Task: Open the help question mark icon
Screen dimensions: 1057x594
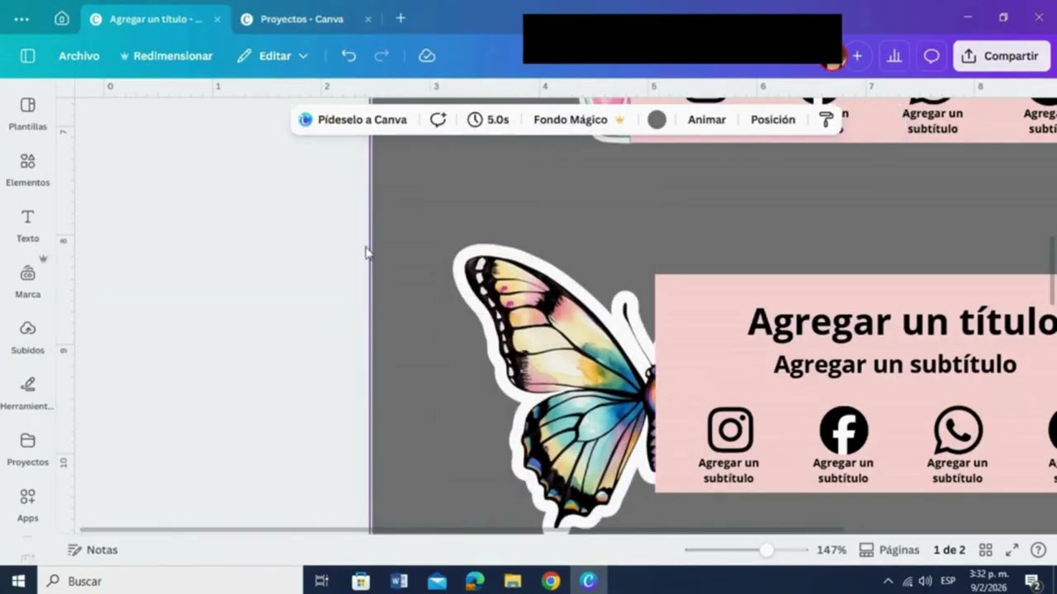Action: [1038, 549]
